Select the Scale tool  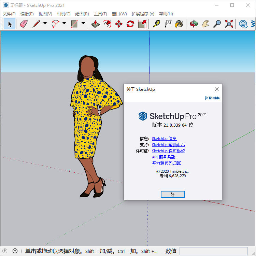pyautogui.click(x=142, y=24)
